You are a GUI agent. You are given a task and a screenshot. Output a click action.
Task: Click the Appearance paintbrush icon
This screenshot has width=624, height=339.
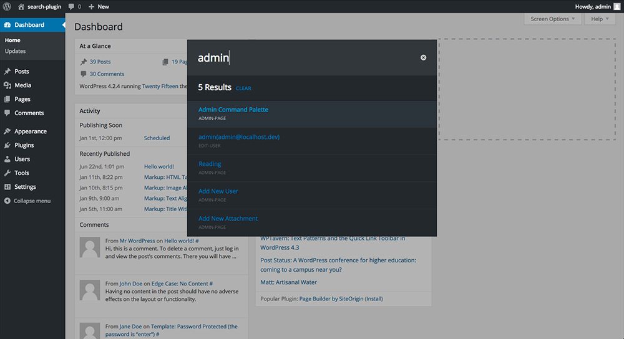[x=7, y=131]
